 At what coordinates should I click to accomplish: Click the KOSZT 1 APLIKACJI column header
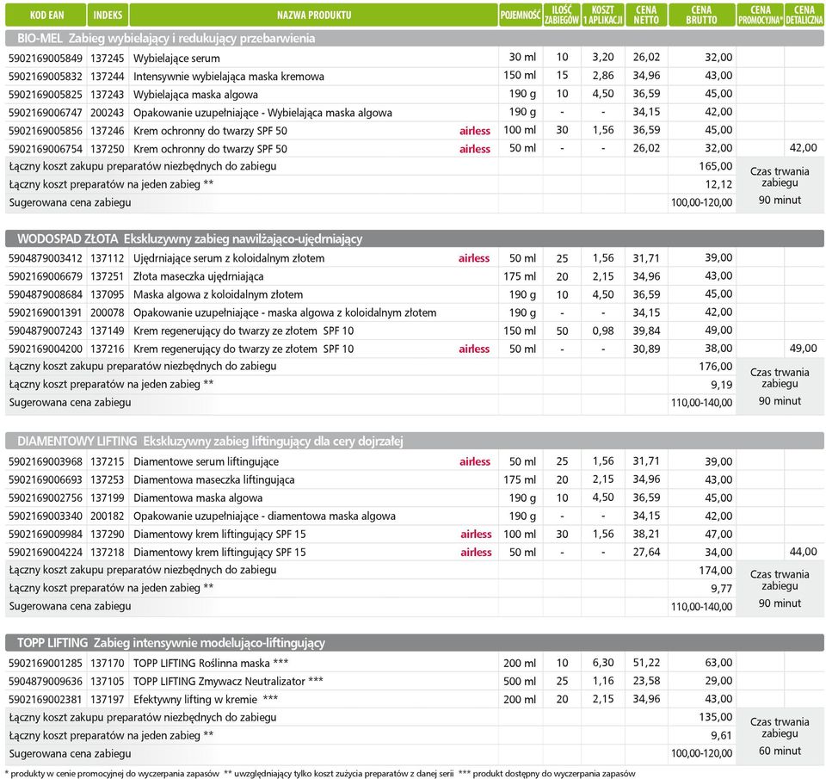603,15
